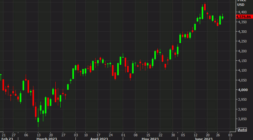Select the USD currency label on price axis

coord(241,5)
